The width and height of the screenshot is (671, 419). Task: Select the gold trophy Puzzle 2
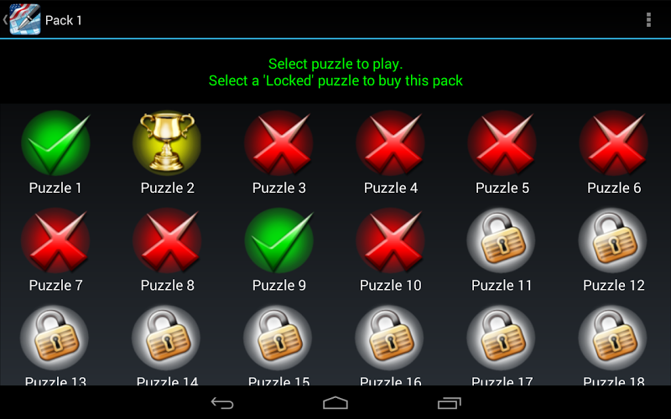click(x=167, y=142)
